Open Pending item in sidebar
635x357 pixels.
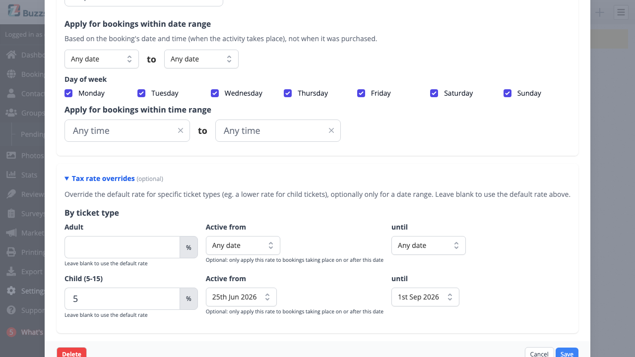(33, 134)
